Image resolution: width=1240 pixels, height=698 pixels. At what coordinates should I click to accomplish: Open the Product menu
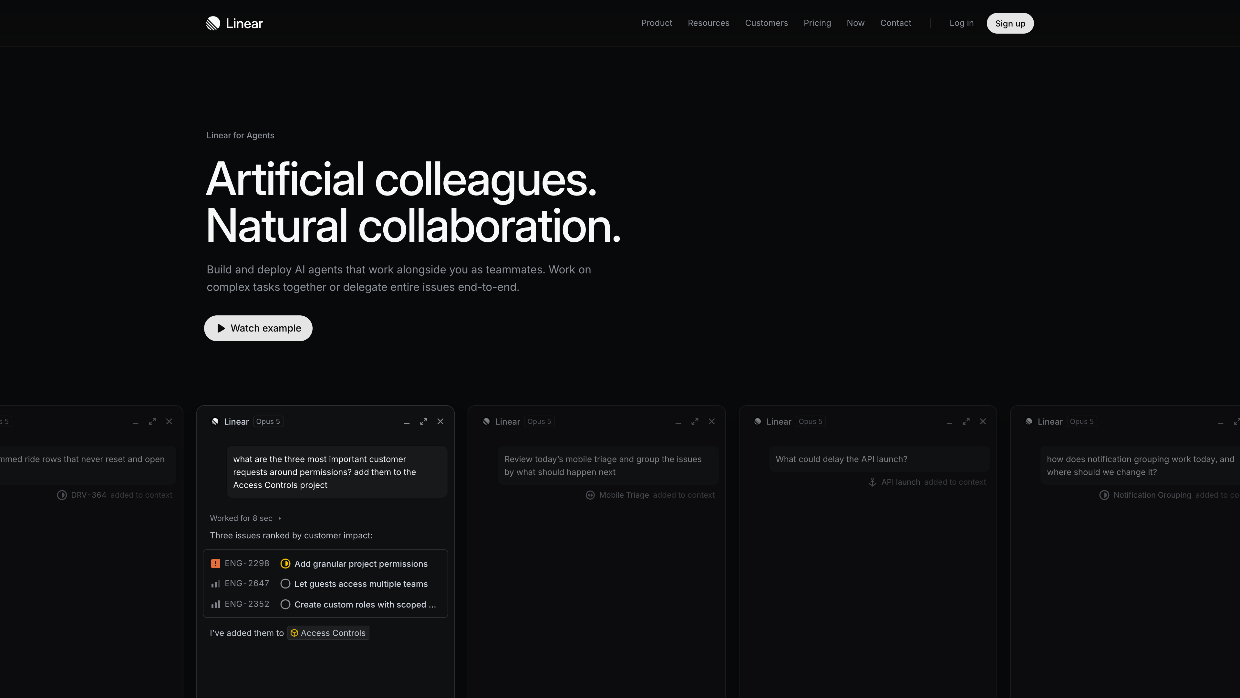[656, 23]
